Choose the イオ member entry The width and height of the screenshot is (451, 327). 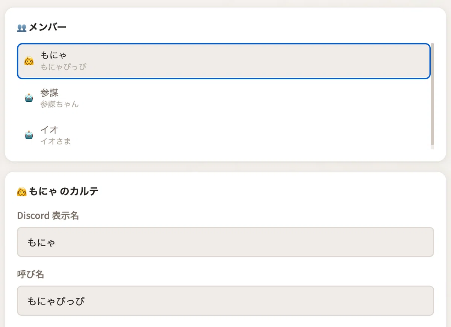click(224, 135)
